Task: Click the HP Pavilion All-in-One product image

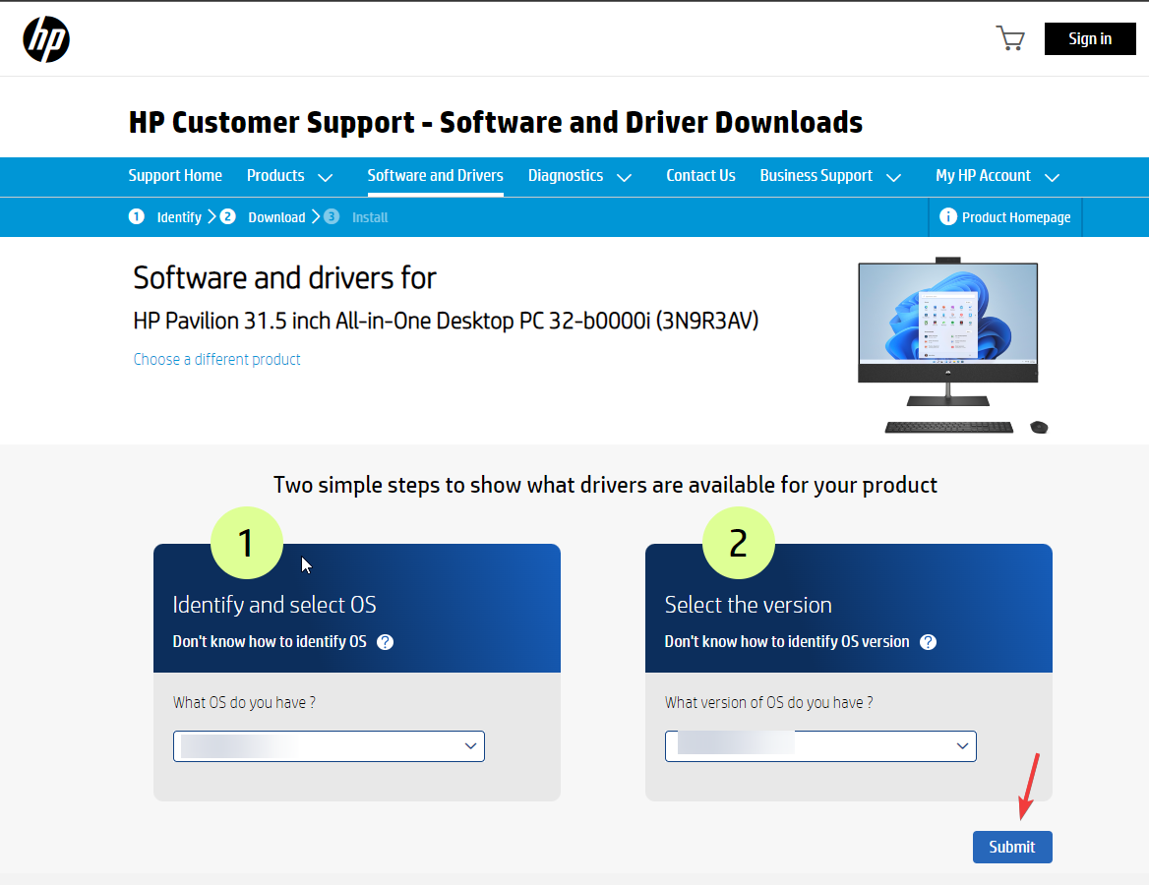Action: tap(952, 344)
